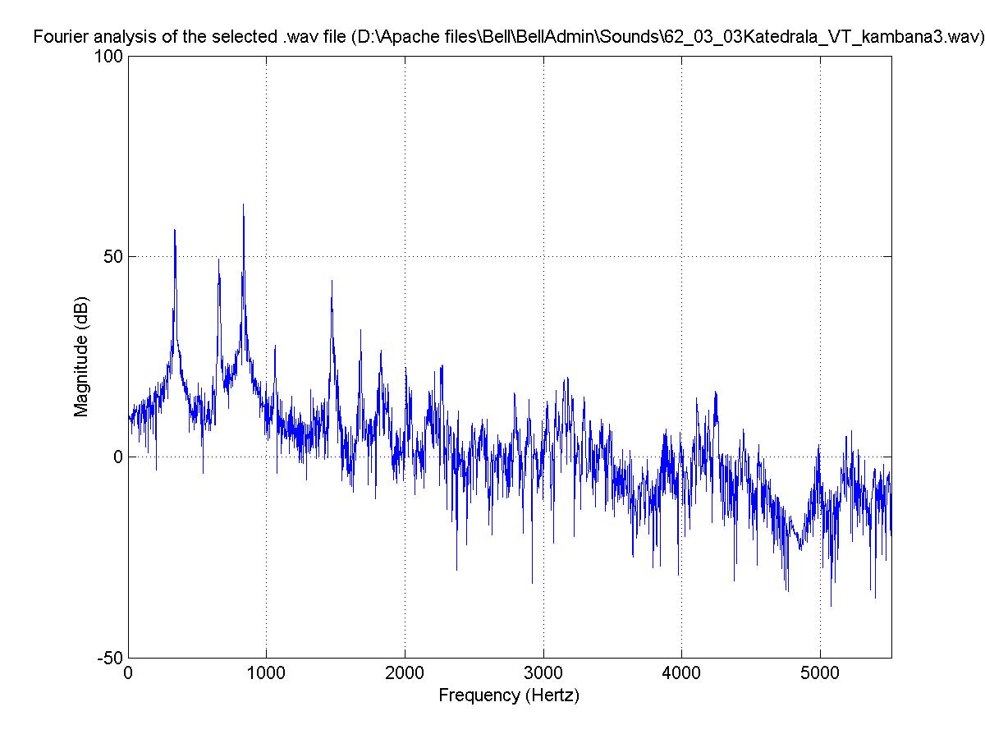Click the x-axis tick label 5000
985x739 pixels.
click(820, 672)
